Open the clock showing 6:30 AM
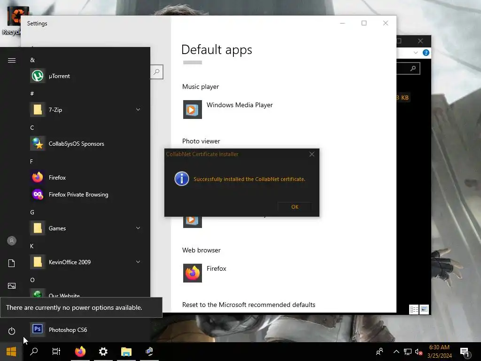 tap(439, 352)
